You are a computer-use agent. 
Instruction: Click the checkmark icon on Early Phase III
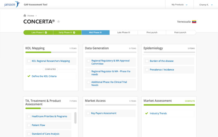[x=74, y=32]
